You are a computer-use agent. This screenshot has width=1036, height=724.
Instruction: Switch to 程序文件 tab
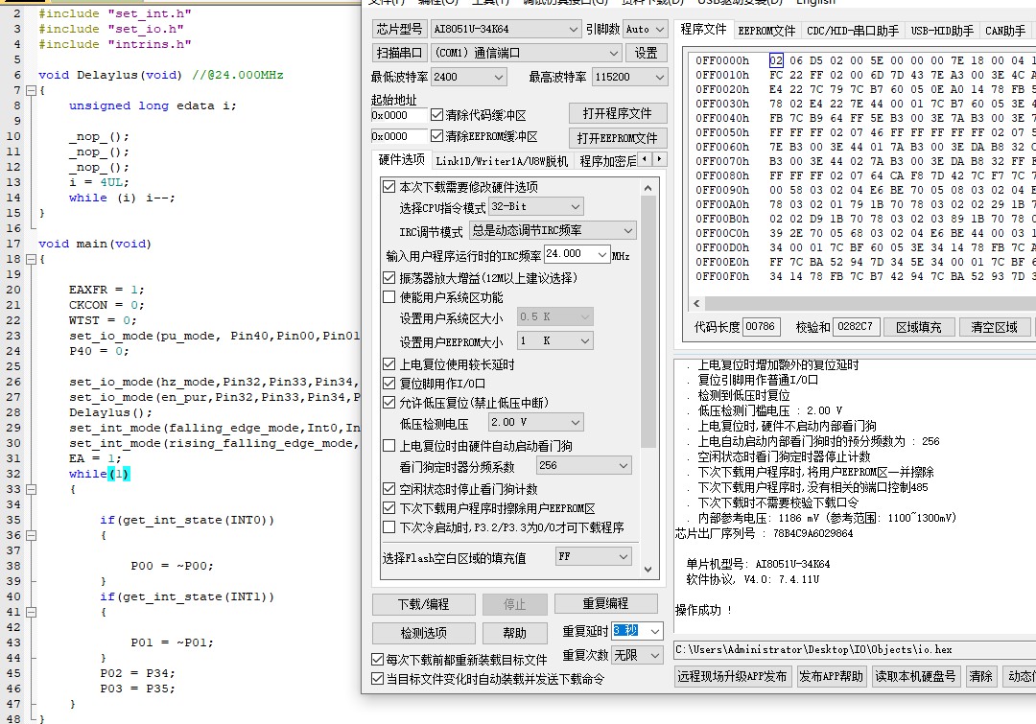tap(703, 29)
